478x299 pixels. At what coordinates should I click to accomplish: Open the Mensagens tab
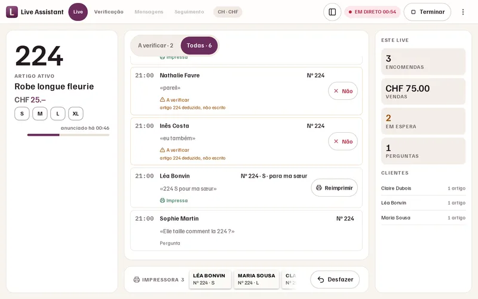click(x=149, y=12)
